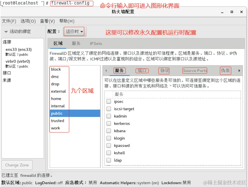Enable the kadmin service checkbox
Image resolution: width=248 pixels, height=187 pixels.
[109, 116]
